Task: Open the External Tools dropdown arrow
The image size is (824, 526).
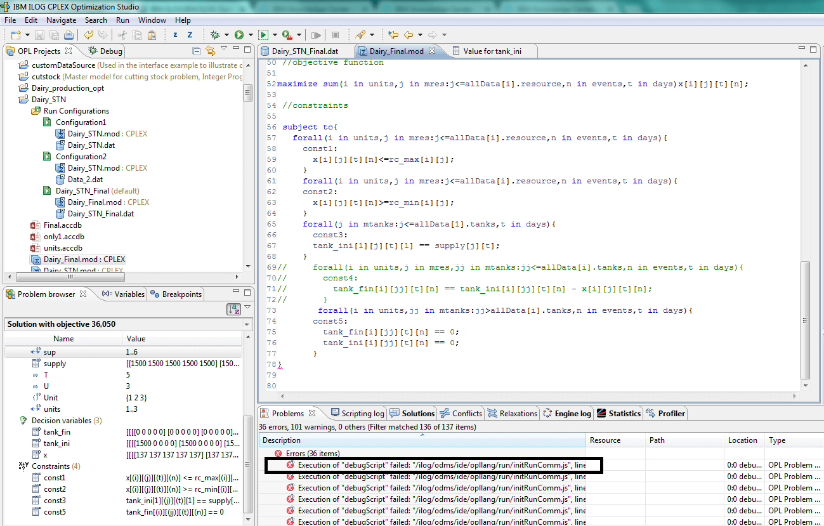Action: [299, 35]
